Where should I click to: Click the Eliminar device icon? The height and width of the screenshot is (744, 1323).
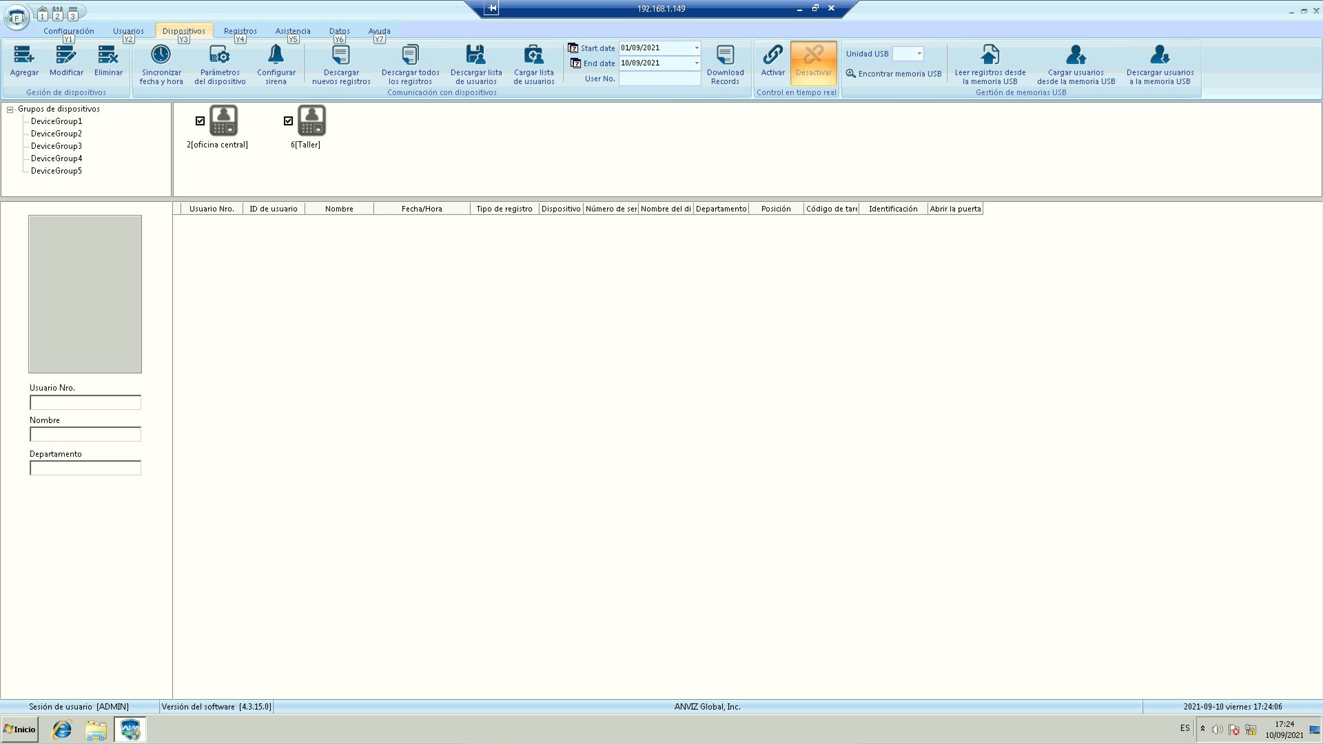coord(108,55)
